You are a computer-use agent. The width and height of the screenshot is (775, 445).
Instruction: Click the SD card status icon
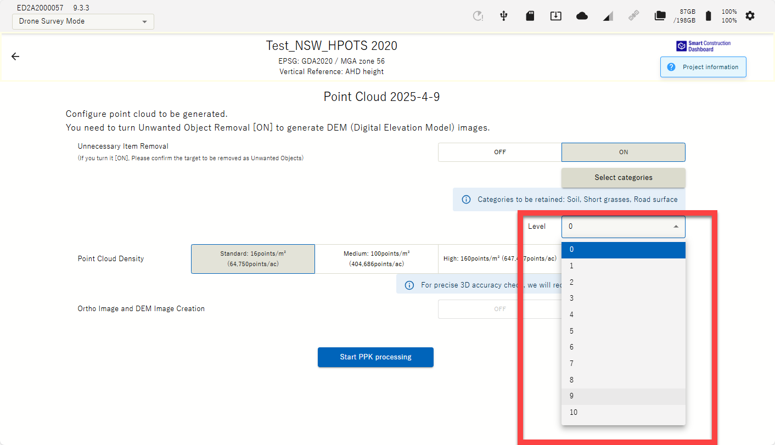coord(530,16)
